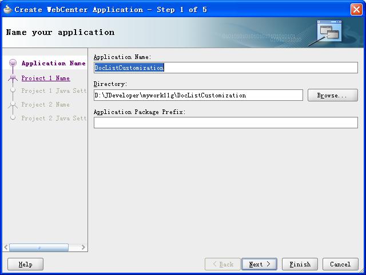Select the Application Name step
The image size is (366, 275).
point(53,63)
